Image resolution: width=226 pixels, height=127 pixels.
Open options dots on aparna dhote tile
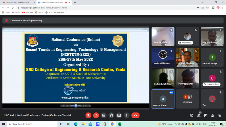coord(171,93)
